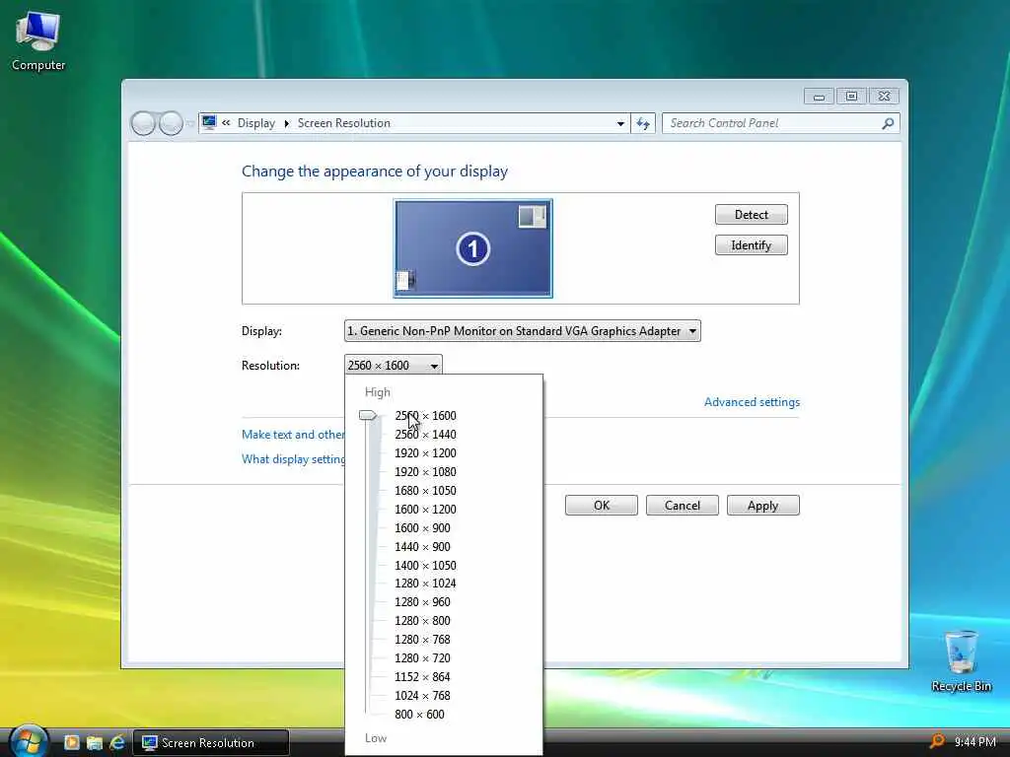The width and height of the screenshot is (1010, 757).
Task: Click the forward navigation arrow button
Action: 171,123
